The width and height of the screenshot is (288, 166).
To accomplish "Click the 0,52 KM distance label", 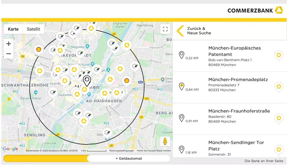I will pos(192,58).
